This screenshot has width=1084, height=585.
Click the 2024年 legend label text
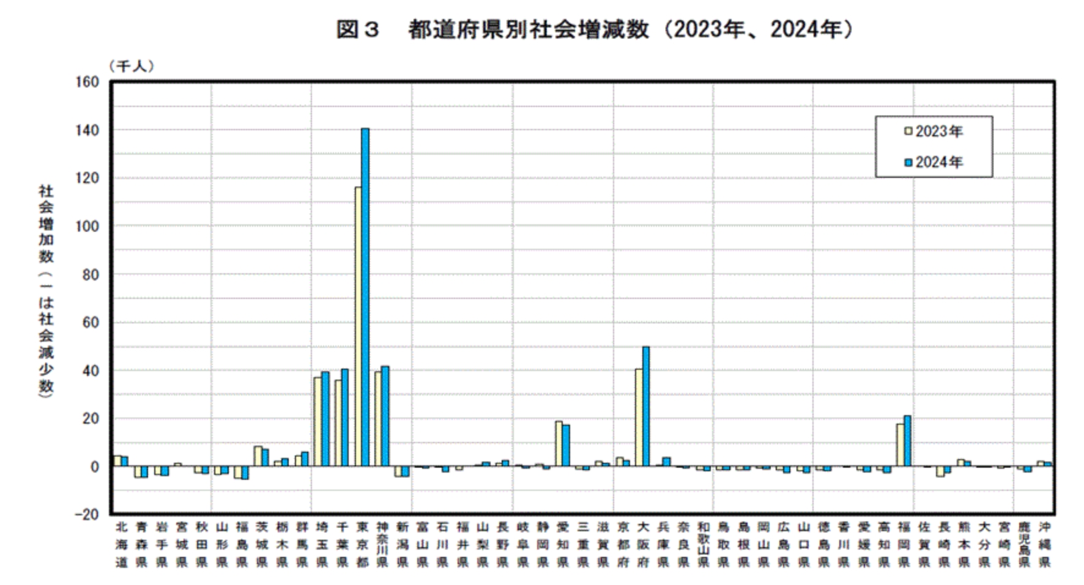point(939,163)
